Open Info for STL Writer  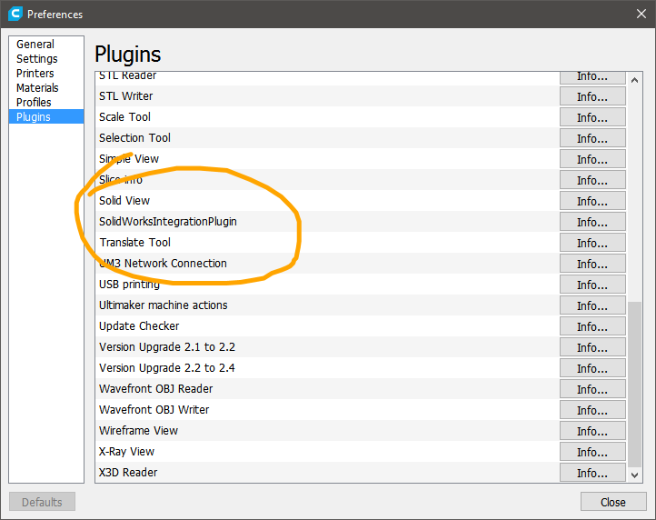(592, 96)
